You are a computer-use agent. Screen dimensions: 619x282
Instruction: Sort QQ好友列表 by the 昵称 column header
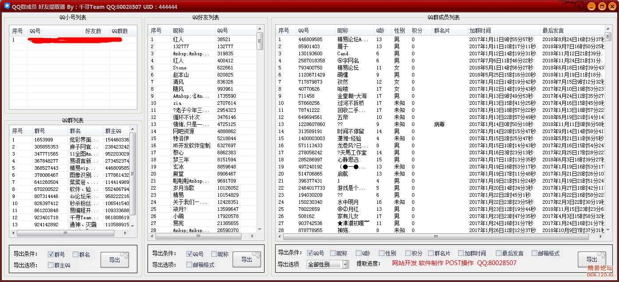(x=192, y=30)
